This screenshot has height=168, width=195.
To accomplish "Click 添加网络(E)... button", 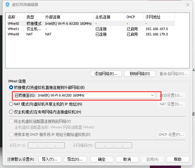I will coord(106,74).
